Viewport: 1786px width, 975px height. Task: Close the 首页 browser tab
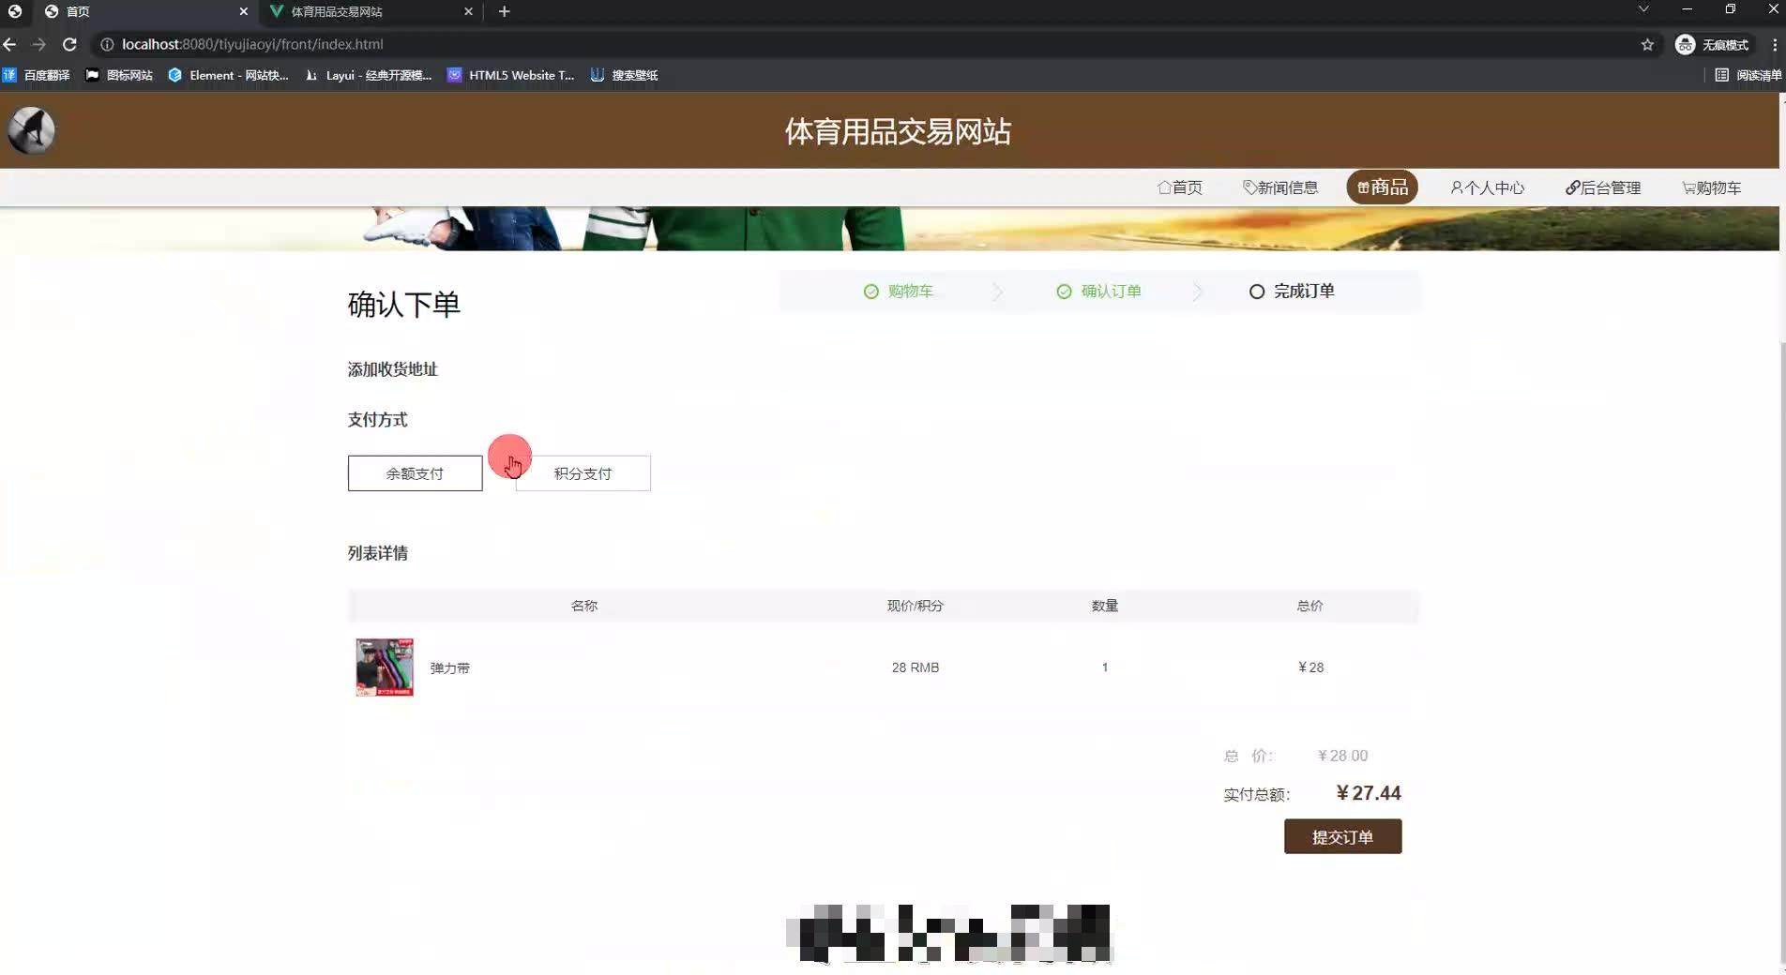tap(243, 11)
